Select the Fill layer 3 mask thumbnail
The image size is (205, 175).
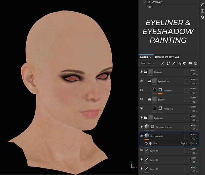coord(160,90)
